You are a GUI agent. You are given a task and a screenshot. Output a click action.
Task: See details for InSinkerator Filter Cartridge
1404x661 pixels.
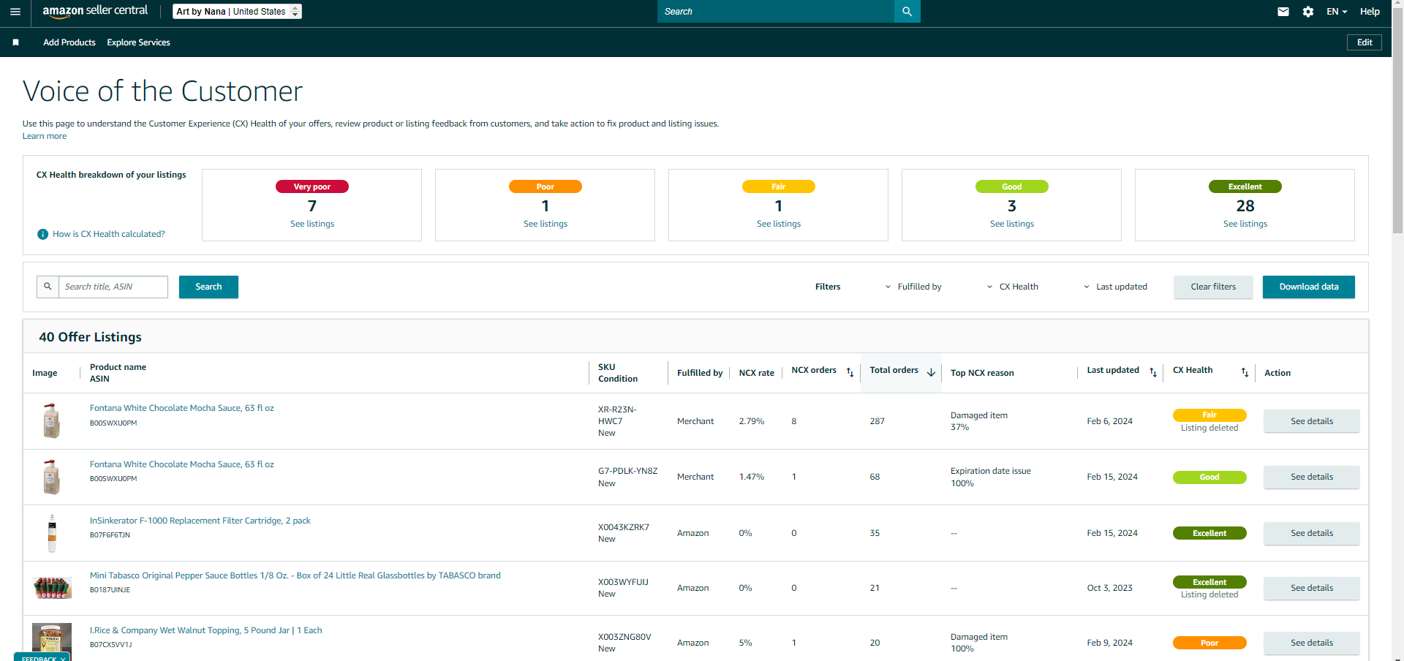coord(1312,533)
